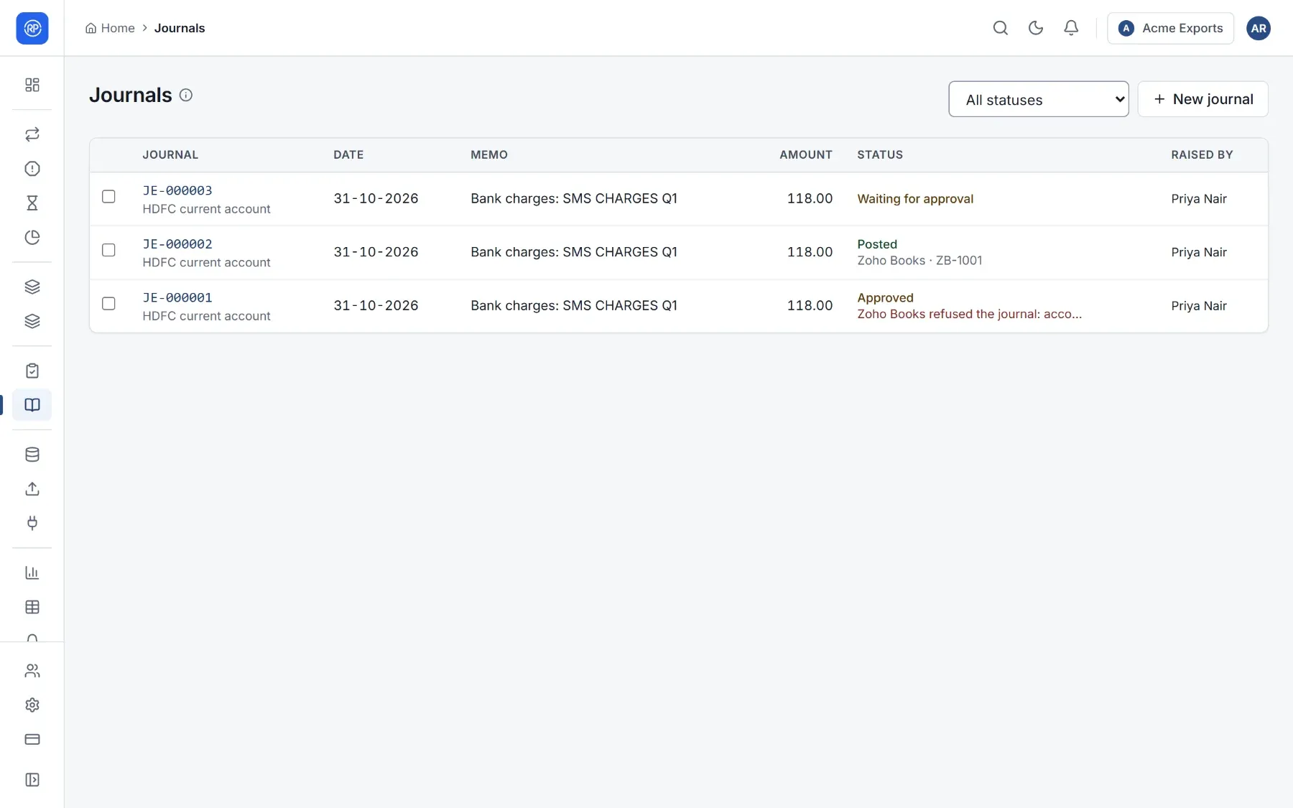This screenshot has height=808, width=1293.
Task: Open the users sidebar icon
Action: (x=32, y=671)
